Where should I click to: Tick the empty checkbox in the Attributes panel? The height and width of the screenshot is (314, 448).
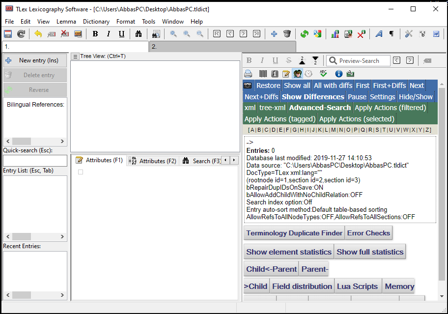81,172
